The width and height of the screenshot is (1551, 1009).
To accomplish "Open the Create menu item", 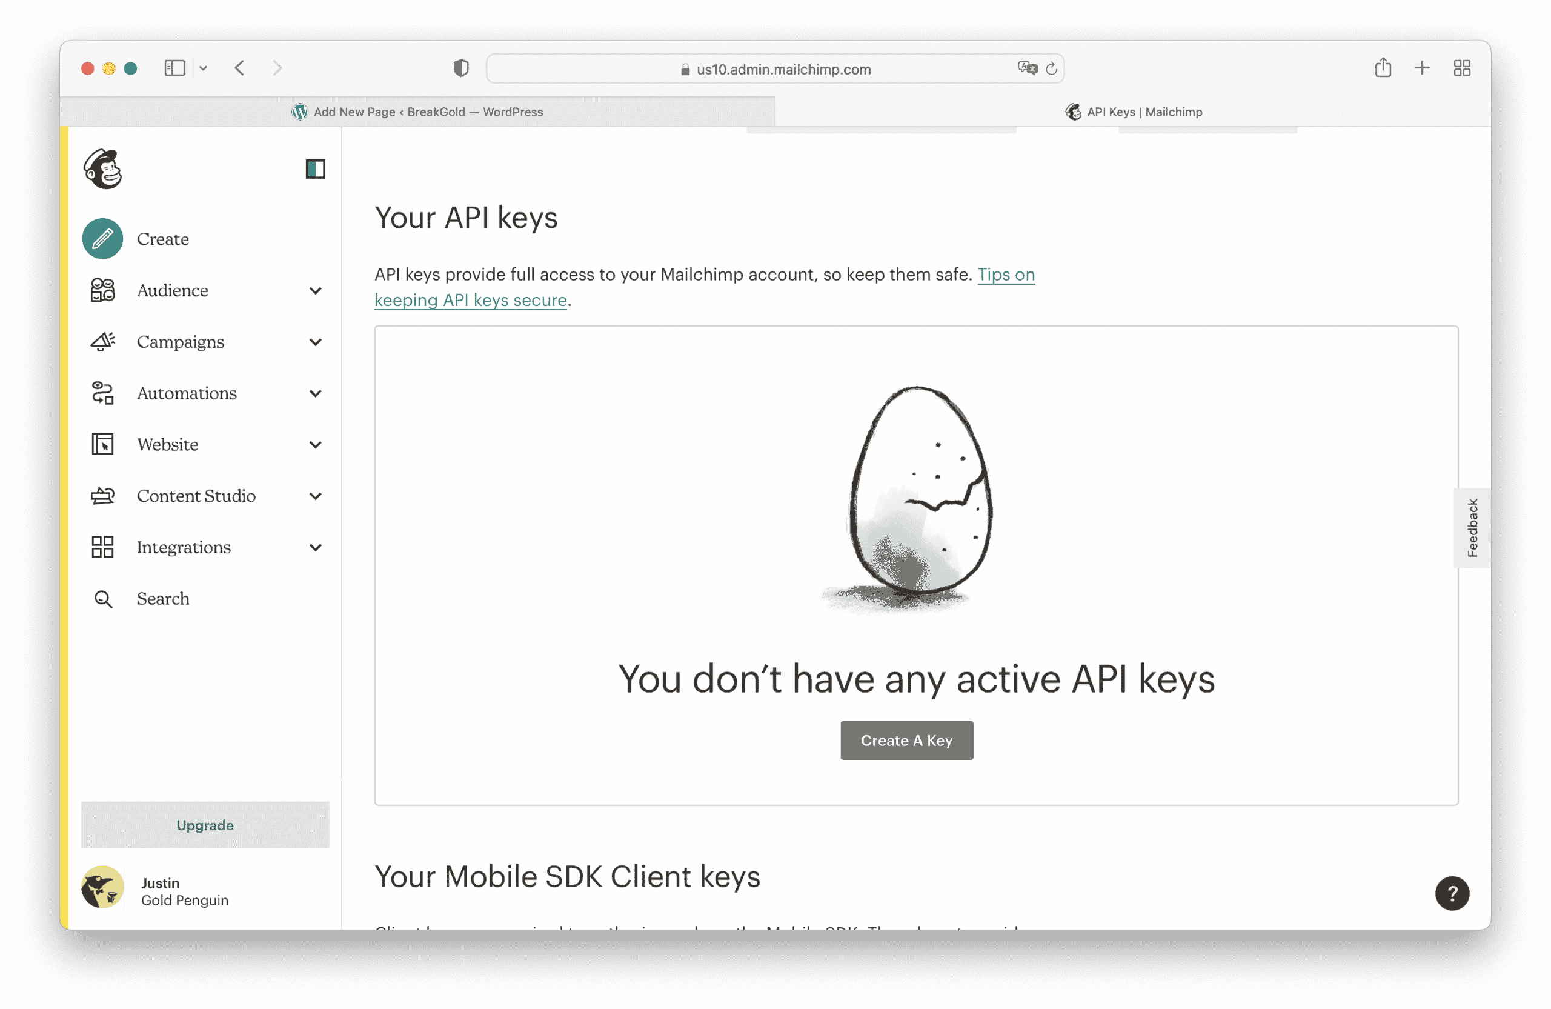I will (x=162, y=239).
